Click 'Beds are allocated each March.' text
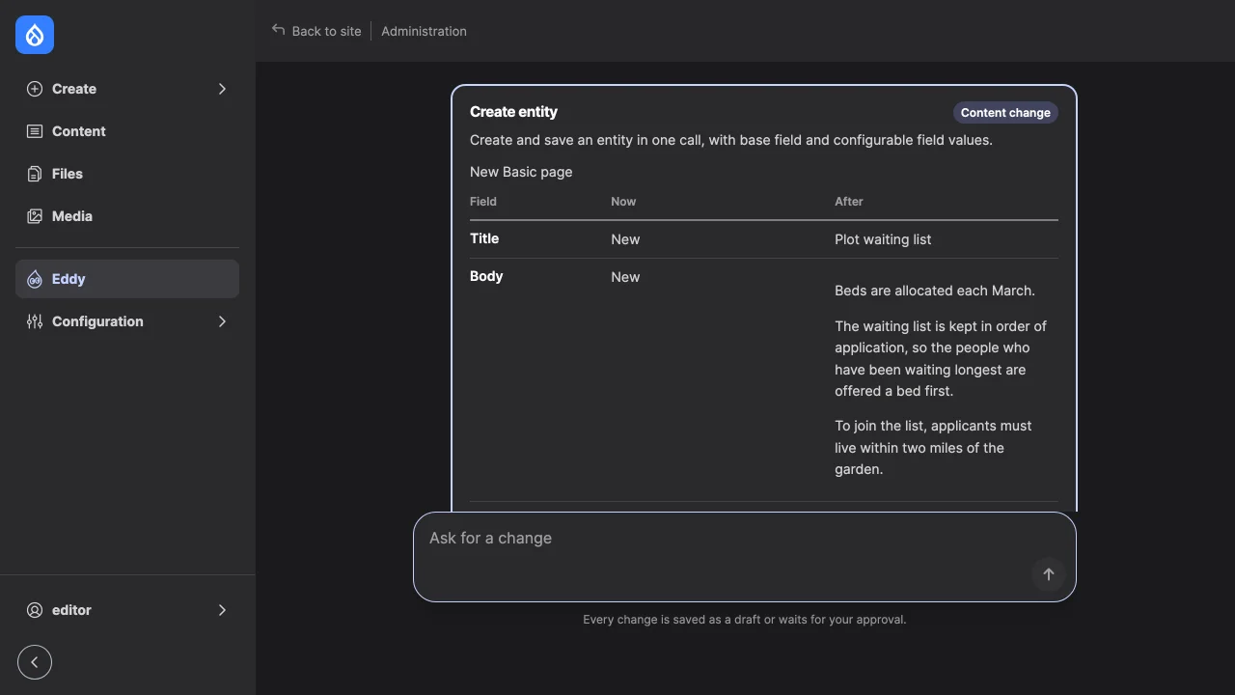 (934, 291)
